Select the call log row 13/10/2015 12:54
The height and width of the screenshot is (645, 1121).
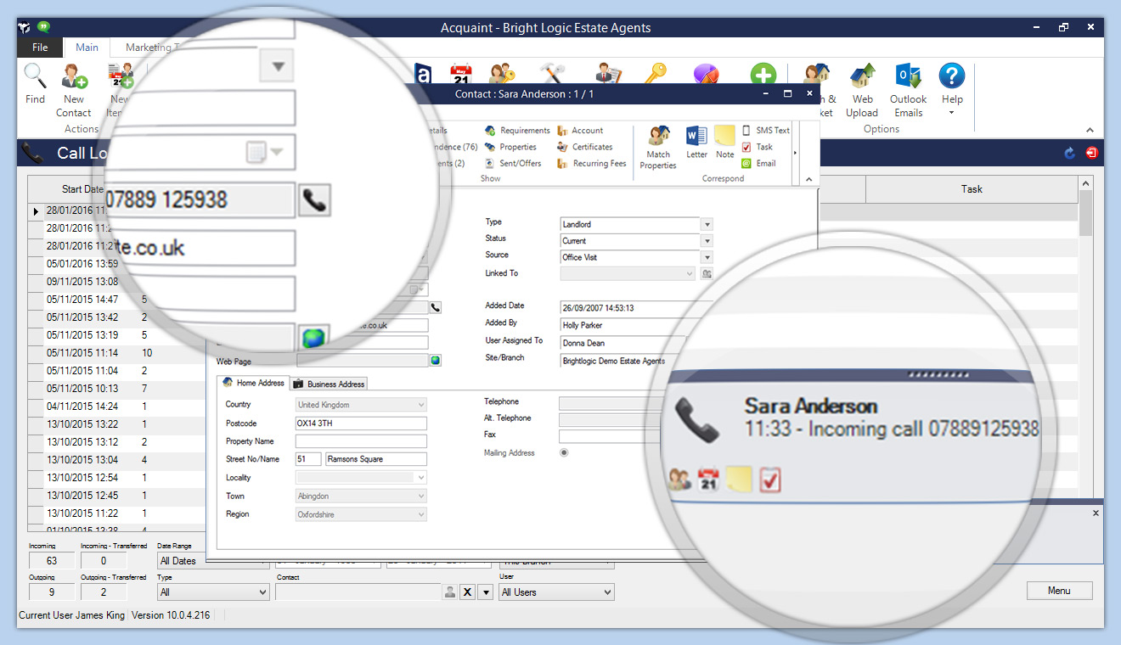[82, 478]
